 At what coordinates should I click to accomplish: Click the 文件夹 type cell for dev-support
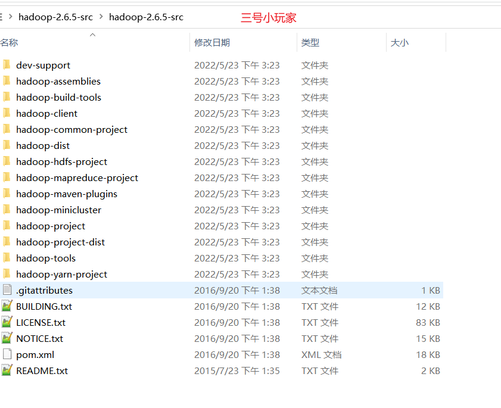tap(315, 65)
